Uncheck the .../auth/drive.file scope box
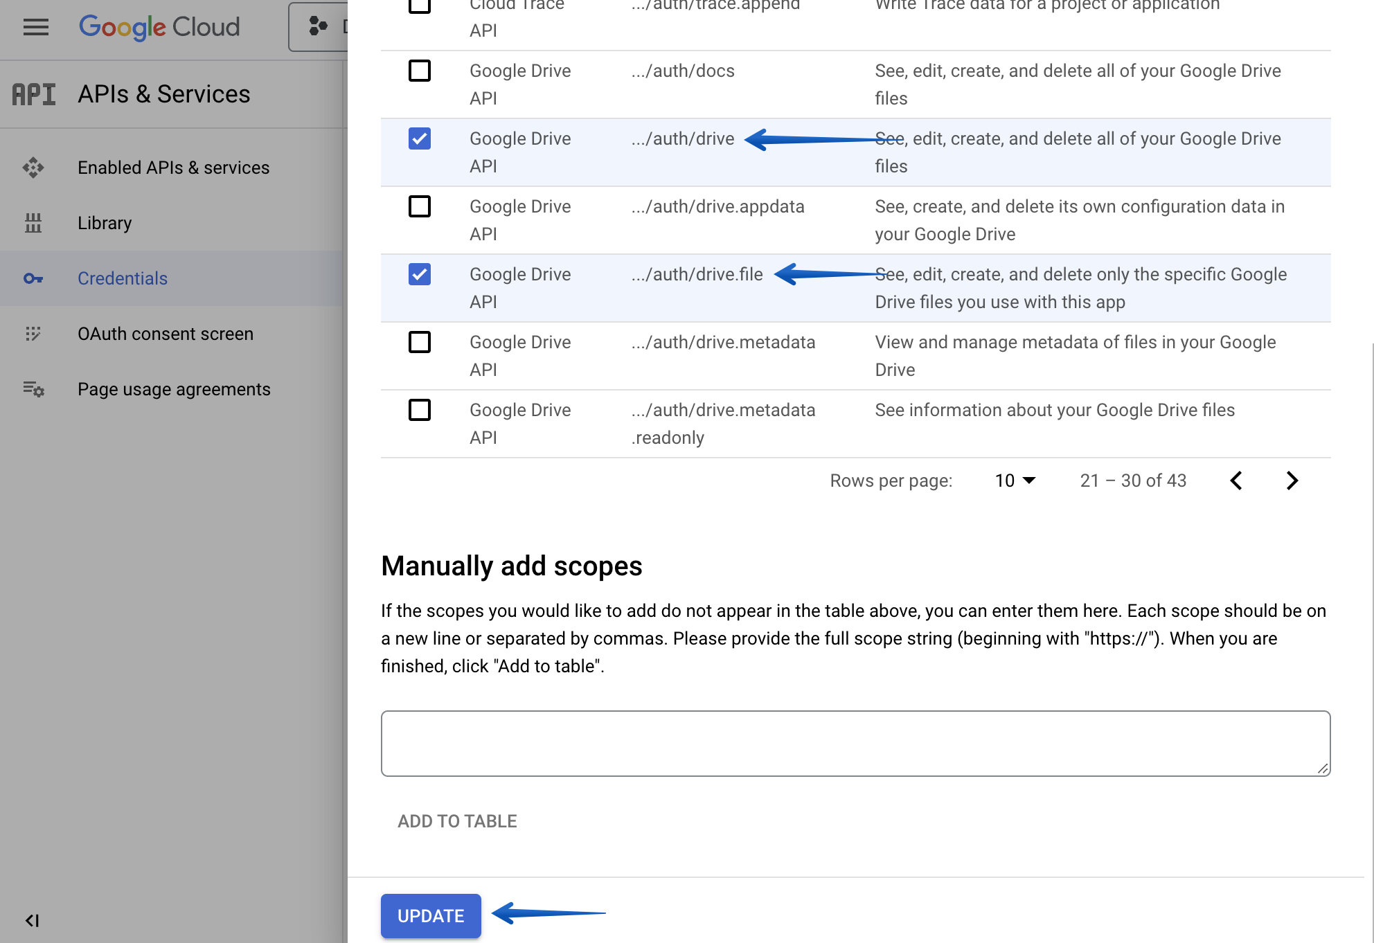The width and height of the screenshot is (1374, 943). 420,274
